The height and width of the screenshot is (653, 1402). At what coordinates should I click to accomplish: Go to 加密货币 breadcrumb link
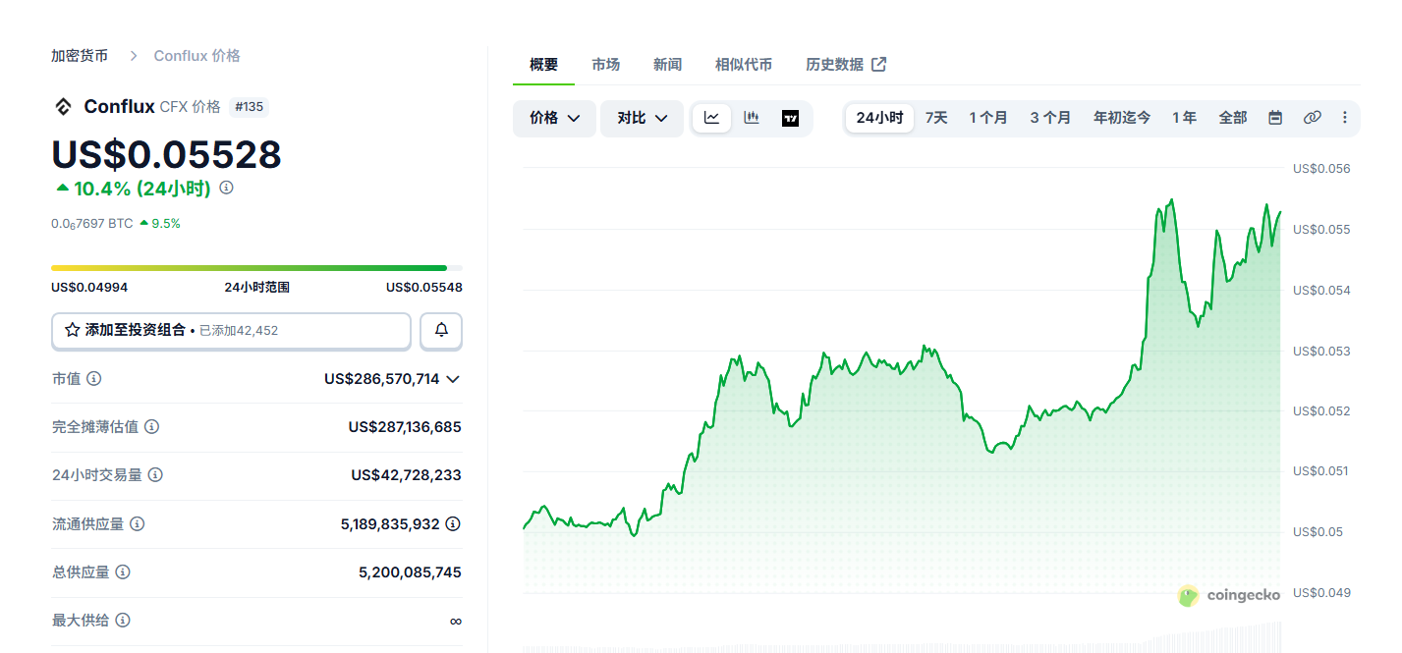(80, 56)
